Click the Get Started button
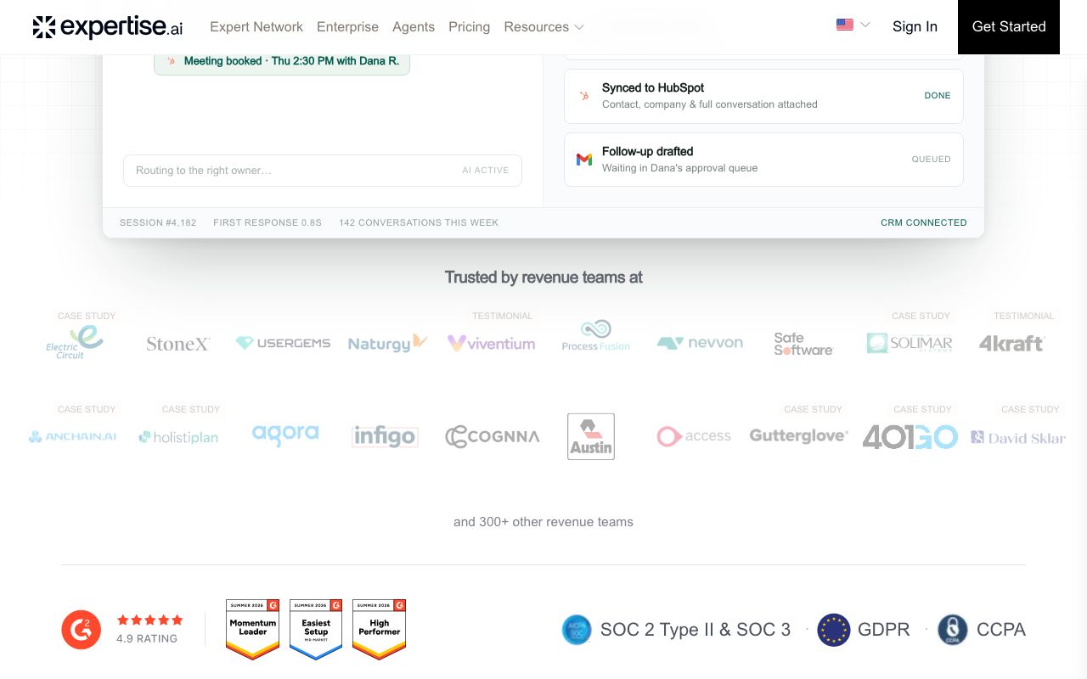This screenshot has height=679, width=1087. (1009, 27)
